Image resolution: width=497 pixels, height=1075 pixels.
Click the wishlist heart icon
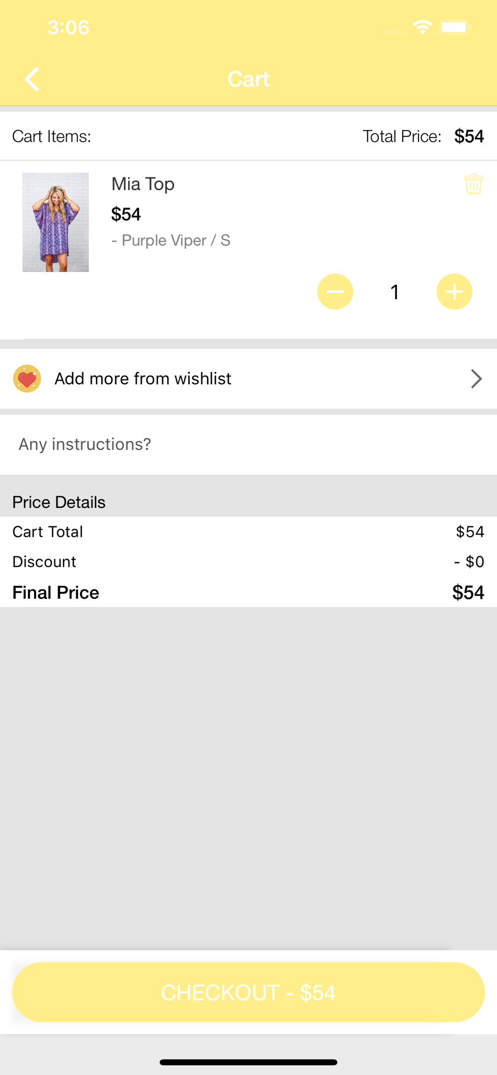pyautogui.click(x=27, y=379)
